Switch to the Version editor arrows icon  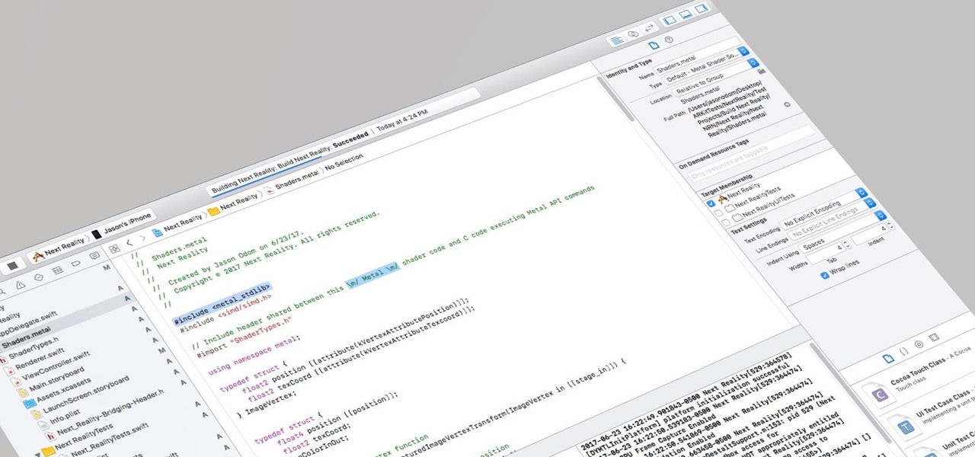click(649, 29)
